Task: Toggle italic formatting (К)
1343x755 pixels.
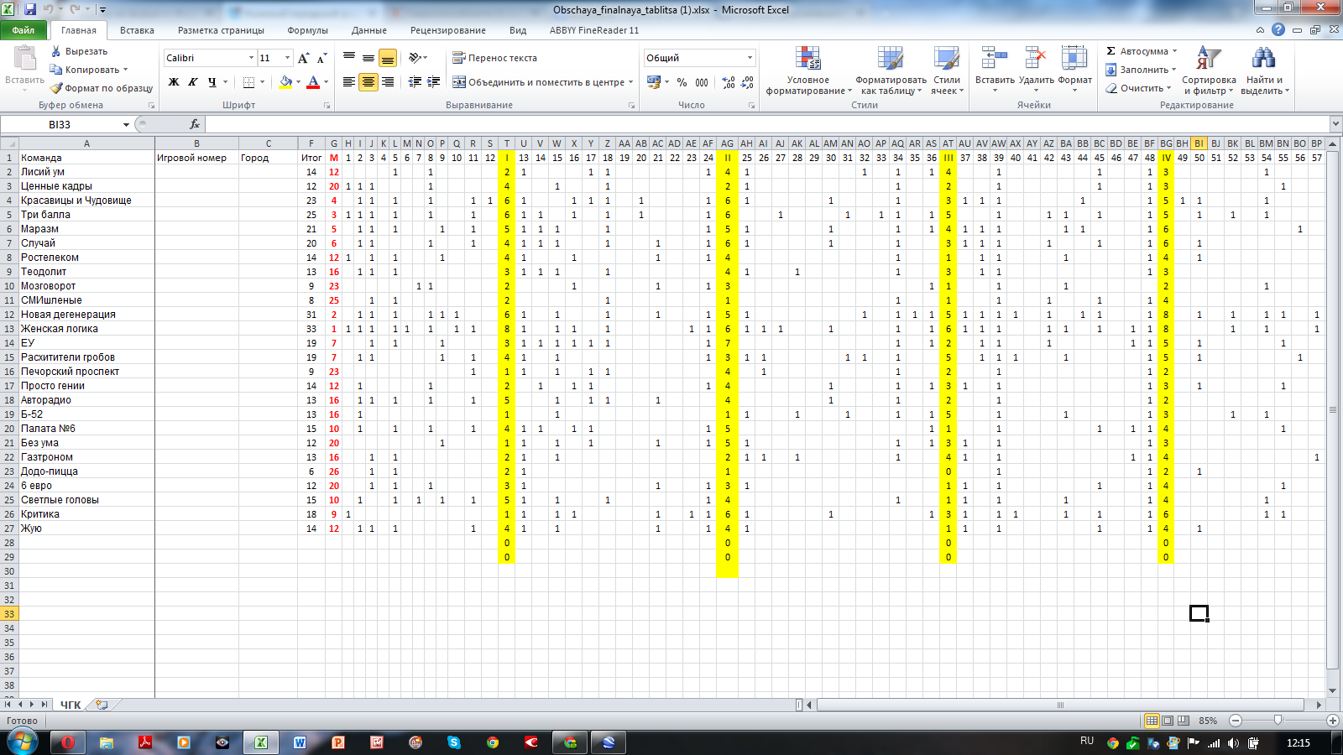Action: (x=193, y=82)
